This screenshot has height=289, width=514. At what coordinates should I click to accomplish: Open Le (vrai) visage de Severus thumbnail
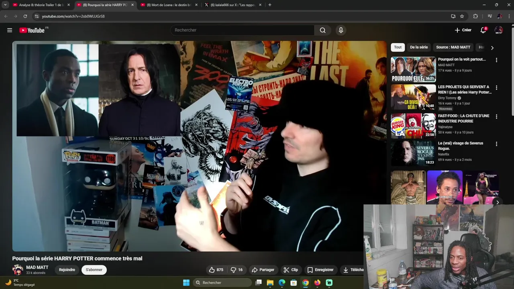click(x=413, y=153)
